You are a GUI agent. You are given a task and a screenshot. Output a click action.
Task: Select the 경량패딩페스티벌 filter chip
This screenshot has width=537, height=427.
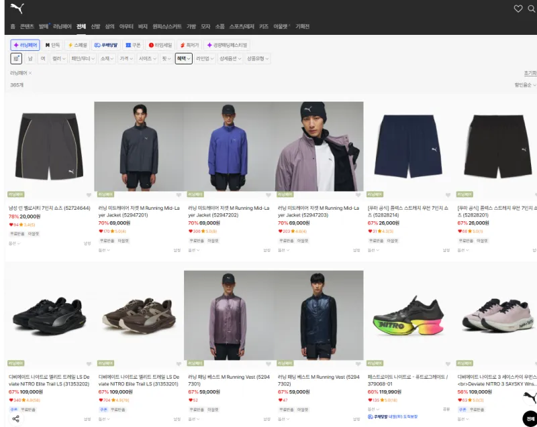227,45
